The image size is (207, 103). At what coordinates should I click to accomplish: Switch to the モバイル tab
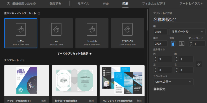click(83, 4)
